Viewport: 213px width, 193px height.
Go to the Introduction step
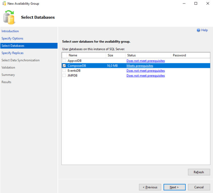[10, 31]
